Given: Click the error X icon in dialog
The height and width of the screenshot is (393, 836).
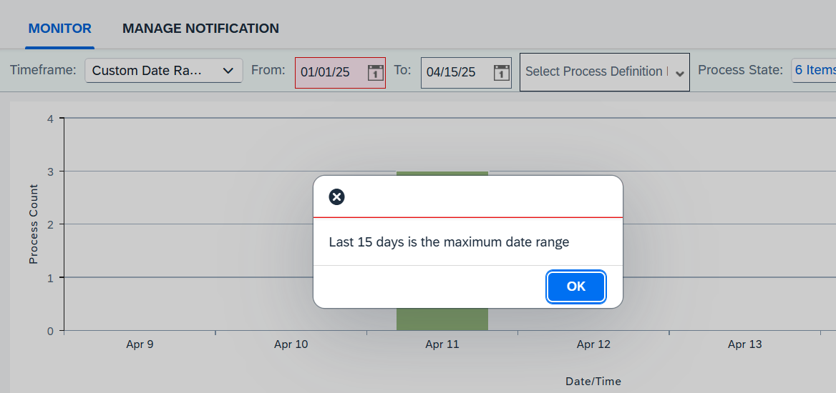Looking at the screenshot, I should click(x=336, y=197).
